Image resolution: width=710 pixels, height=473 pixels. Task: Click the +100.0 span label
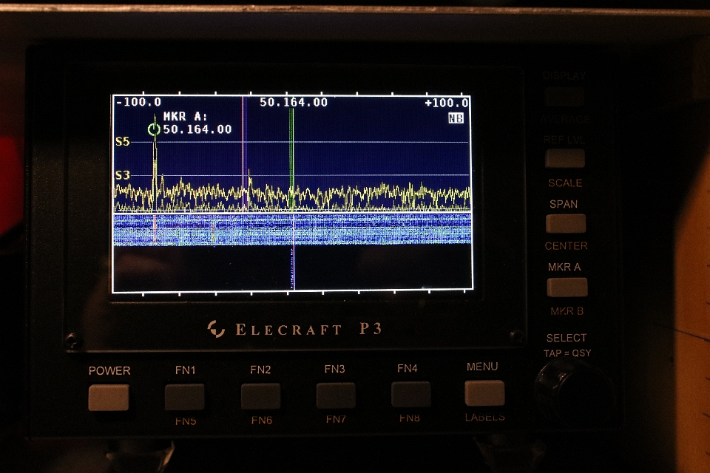pos(447,103)
